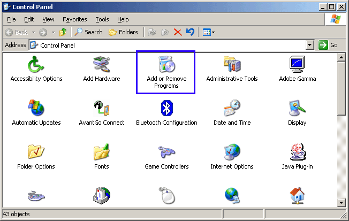Open Game Controllers
This screenshot has width=349, height=221.
tap(166, 157)
